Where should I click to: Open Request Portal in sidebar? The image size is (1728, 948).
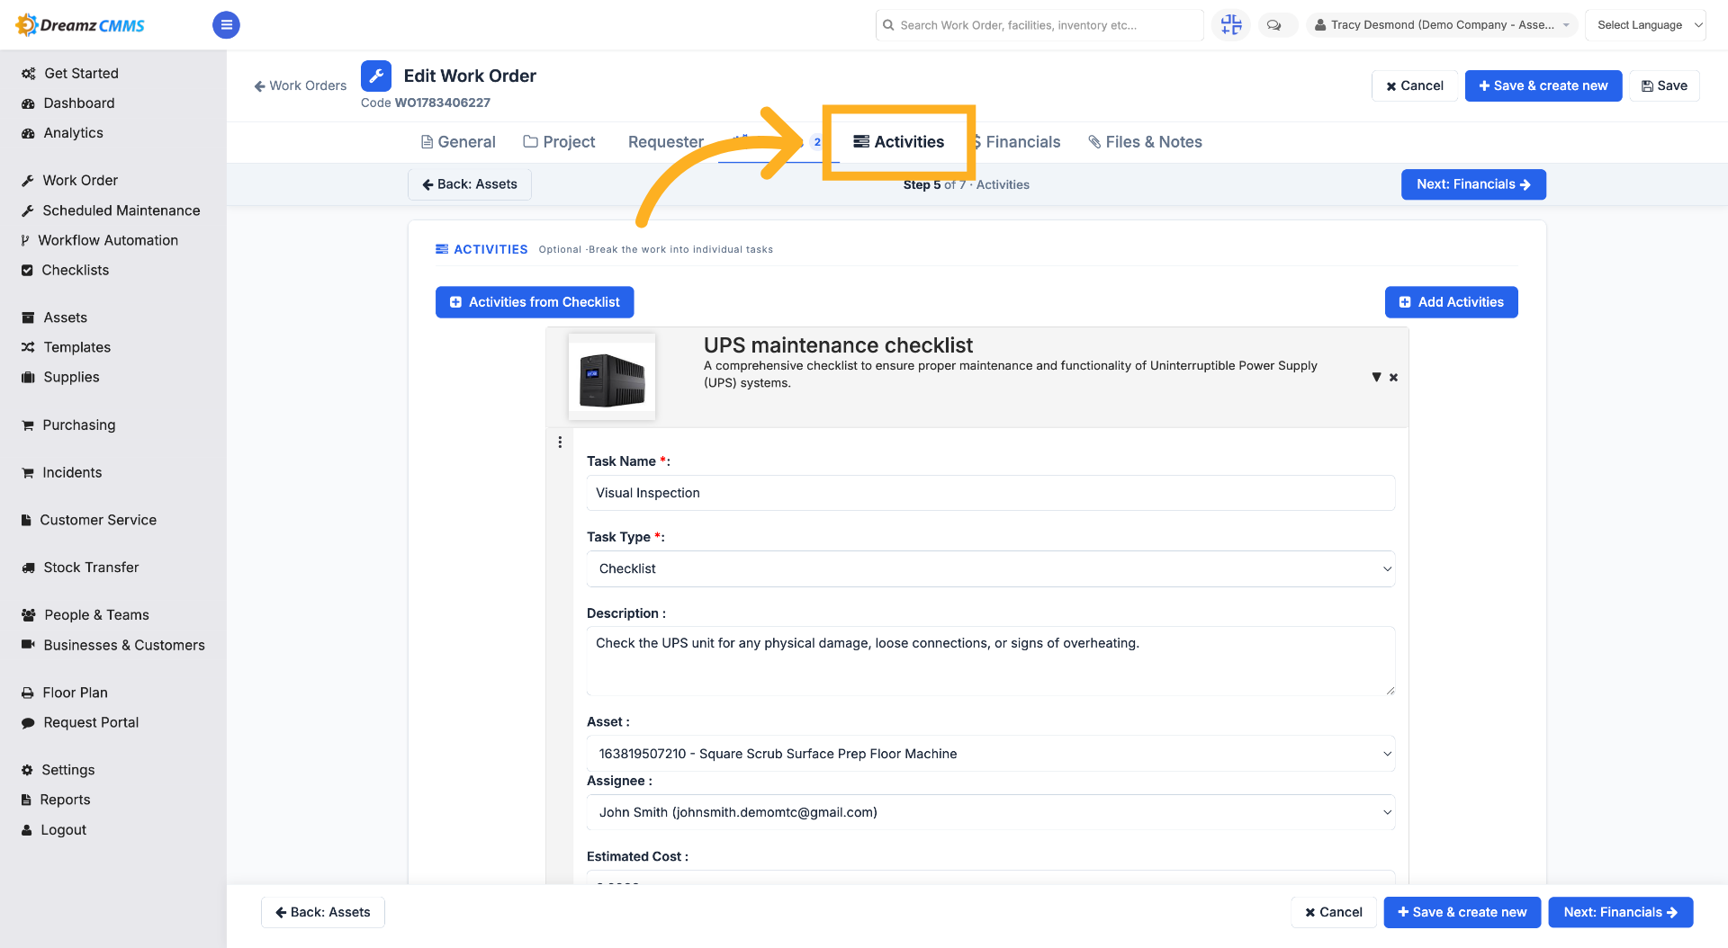[80, 722]
